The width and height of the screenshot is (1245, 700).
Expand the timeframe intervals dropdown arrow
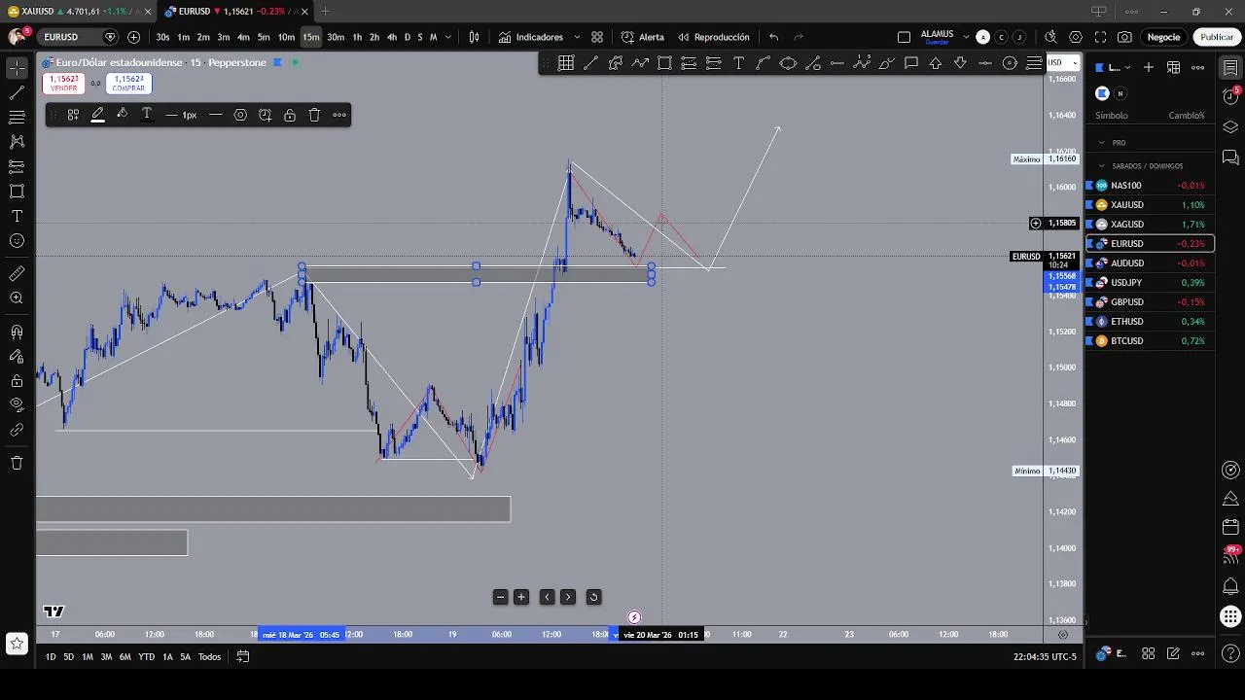447,37
